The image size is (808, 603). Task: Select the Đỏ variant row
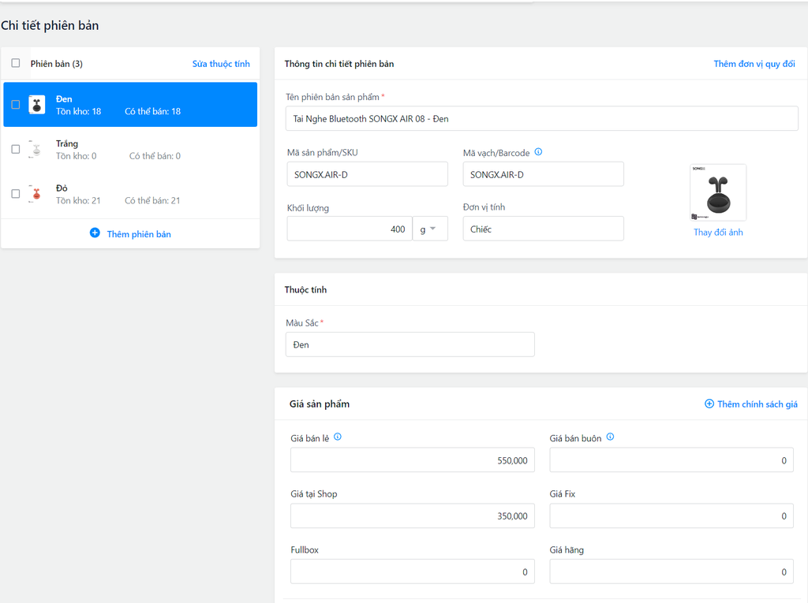click(130, 194)
